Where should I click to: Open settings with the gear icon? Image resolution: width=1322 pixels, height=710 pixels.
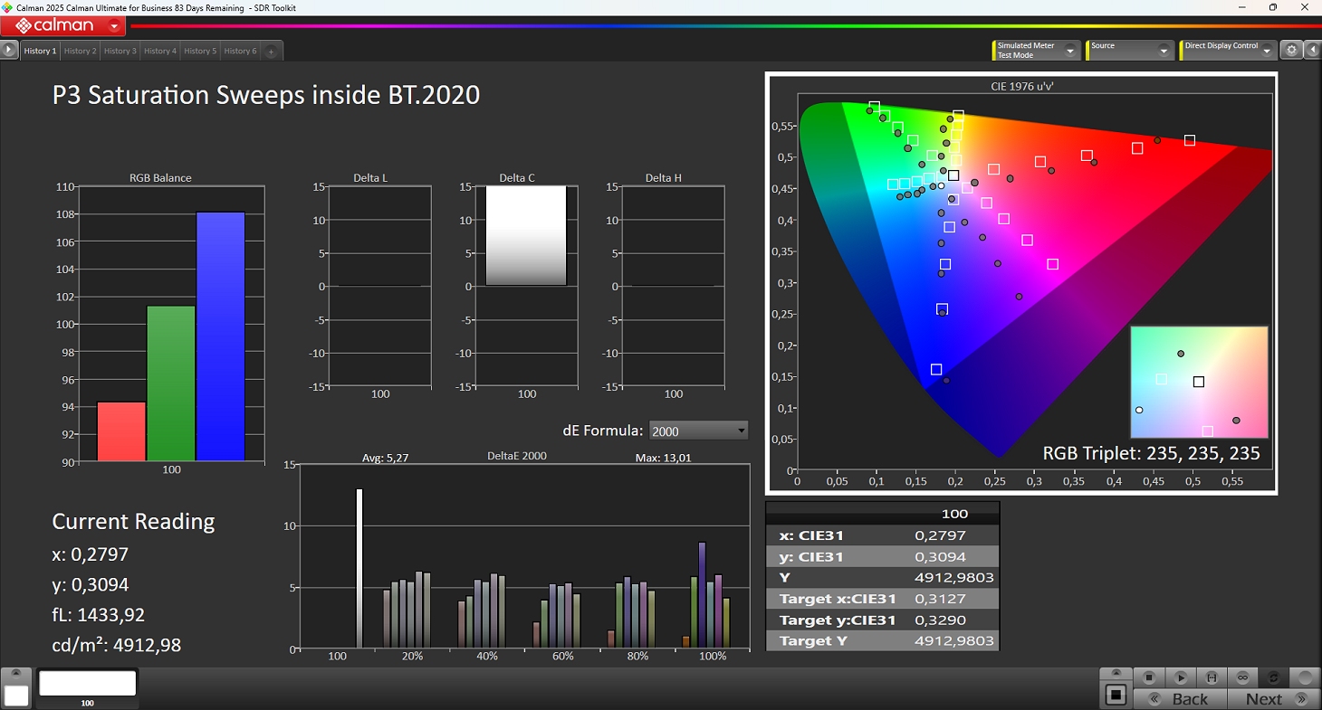pos(1292,51)
